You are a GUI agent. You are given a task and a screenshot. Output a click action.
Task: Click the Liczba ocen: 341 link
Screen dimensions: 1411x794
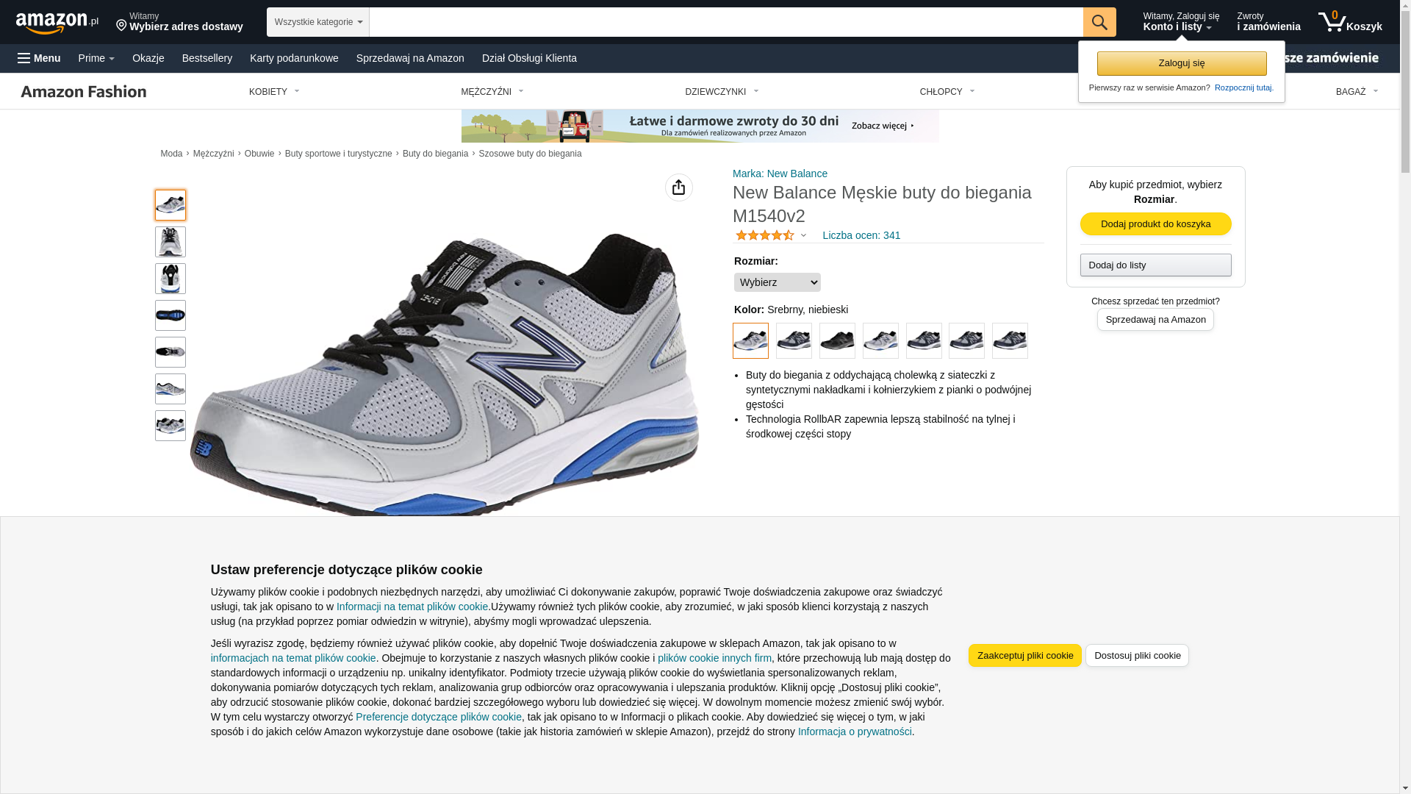coord(861,235)
